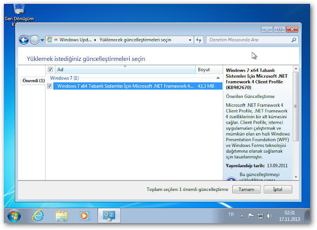Screen dimensions: 317x230
Task: Open the Windows Start menu orb
Action: coord(14,216)
